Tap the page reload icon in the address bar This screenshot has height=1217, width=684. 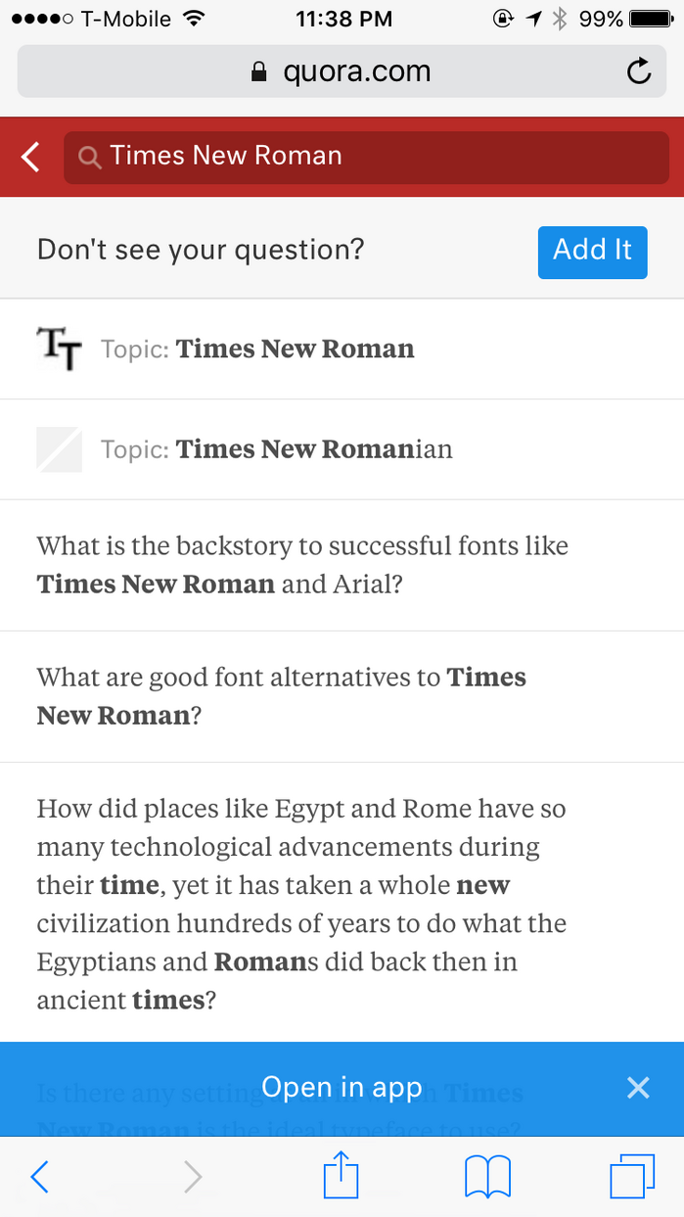coord(638,70)
